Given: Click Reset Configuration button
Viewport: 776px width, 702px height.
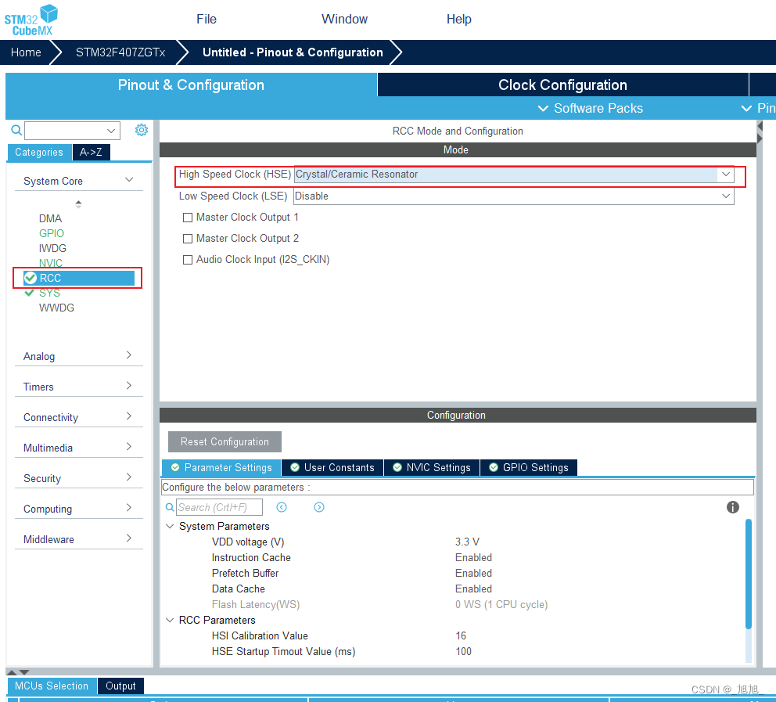Looking at the screenshot, I should pos(225,441).
